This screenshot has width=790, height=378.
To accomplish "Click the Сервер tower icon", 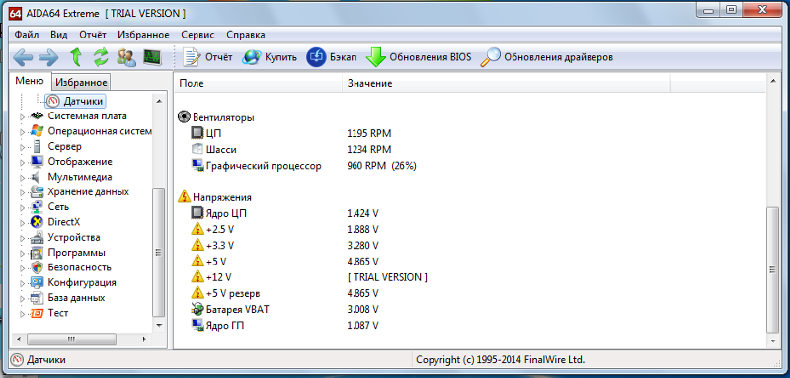I will point(37,146).
